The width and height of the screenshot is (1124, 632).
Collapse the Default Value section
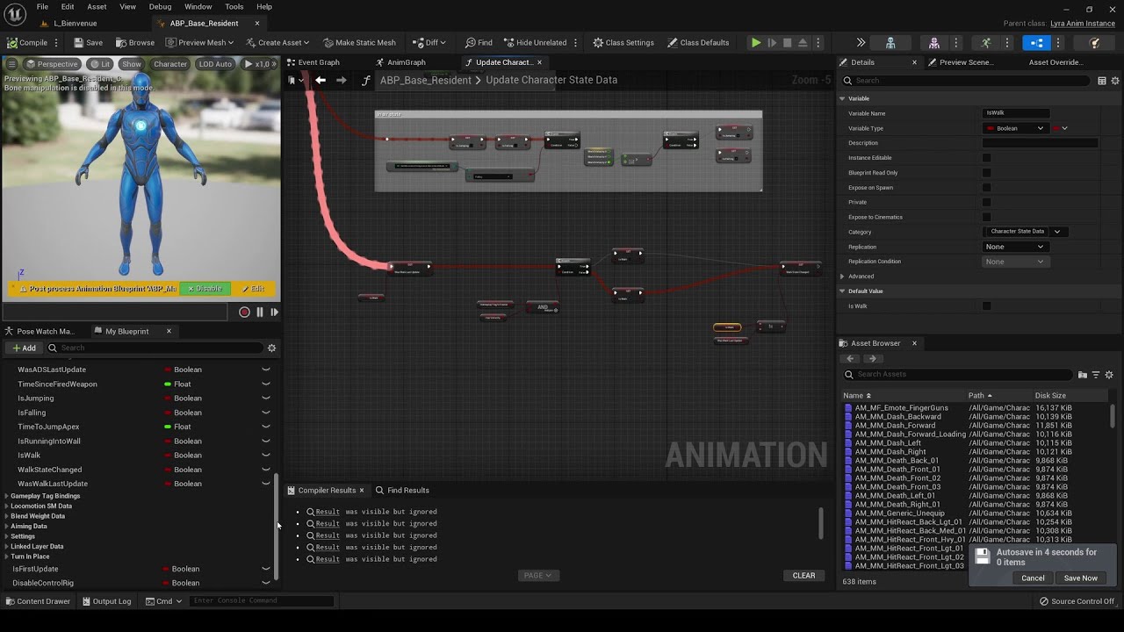click(843, 291)
